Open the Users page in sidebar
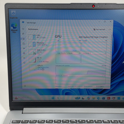 point(24,53)
